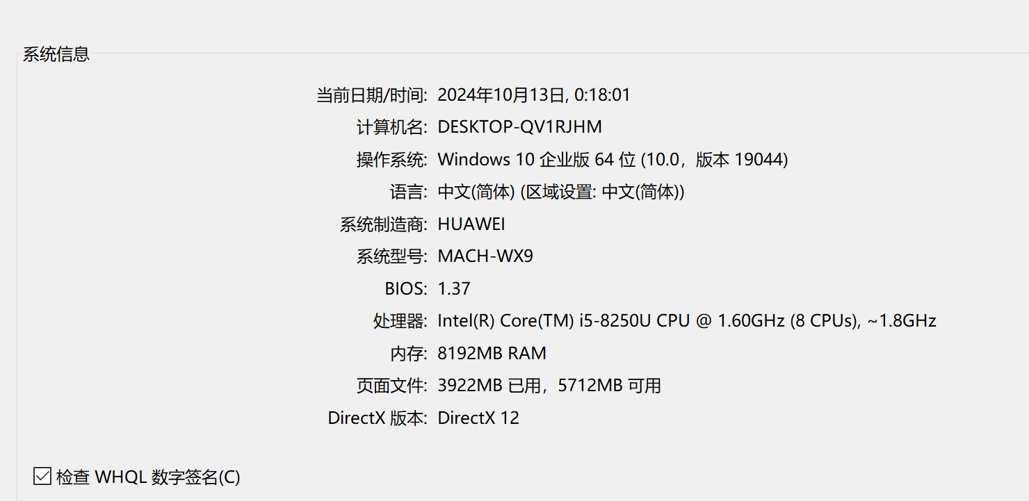Select the HUAWEI manufacturer value

pos(471,224)
